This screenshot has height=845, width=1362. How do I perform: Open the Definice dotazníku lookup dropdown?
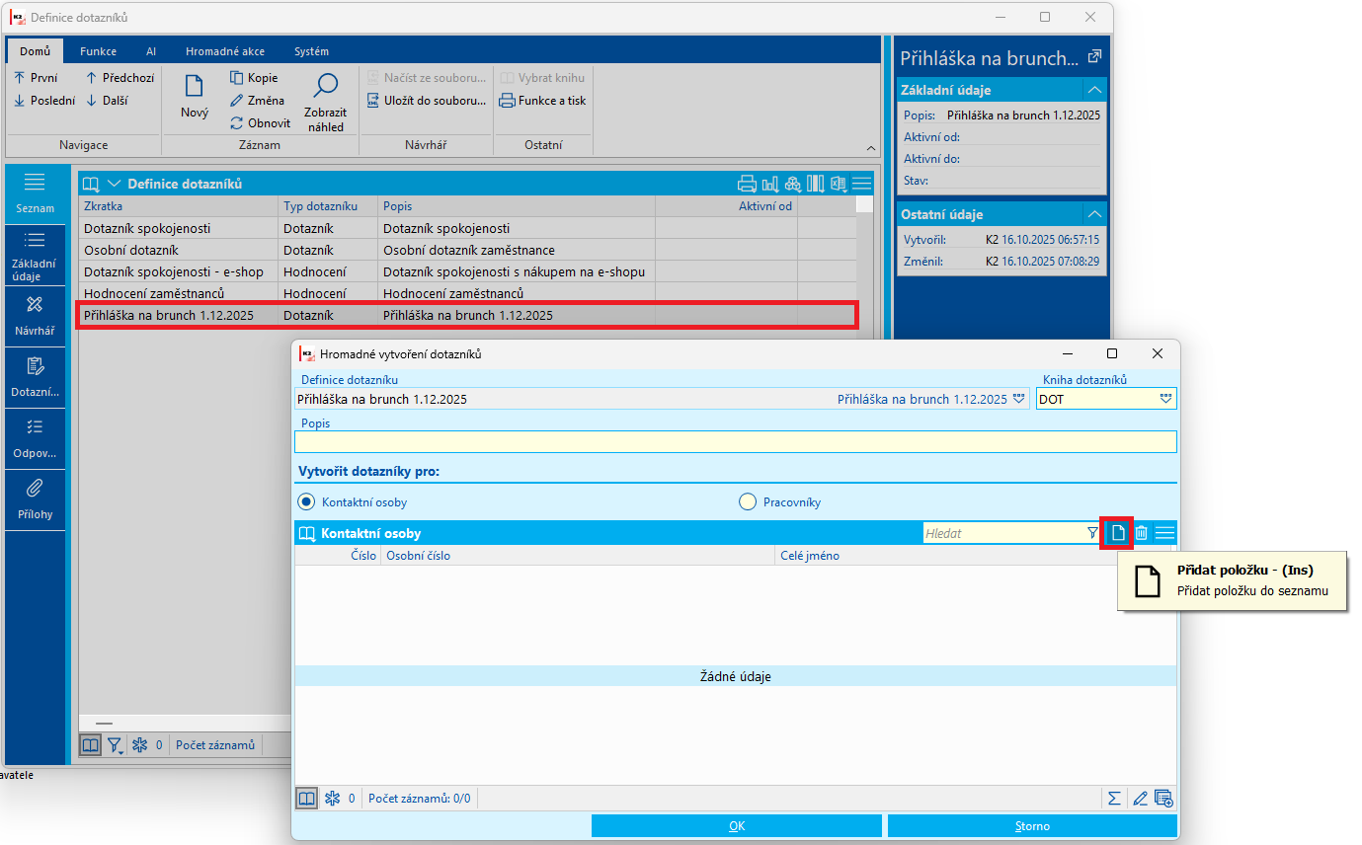pyautogui.click(x=1019, y=399)
